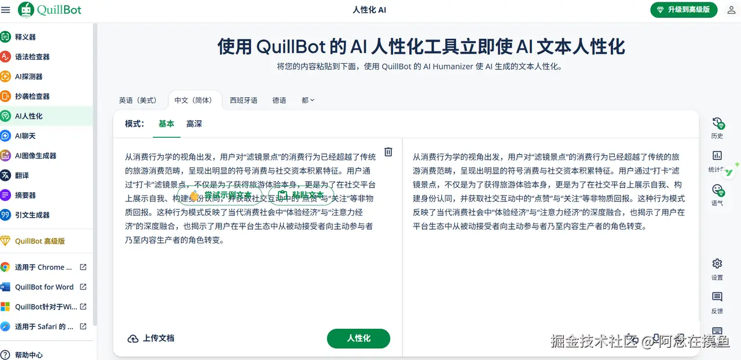
Task: Open external link icon beside QuillBot针对于Wi...
Action: pyautogui.click(x=83, y=307)
